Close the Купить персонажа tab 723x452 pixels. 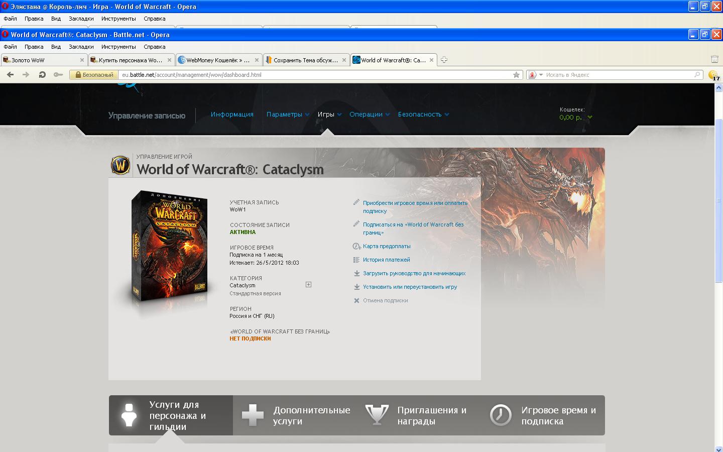(169, 60)
